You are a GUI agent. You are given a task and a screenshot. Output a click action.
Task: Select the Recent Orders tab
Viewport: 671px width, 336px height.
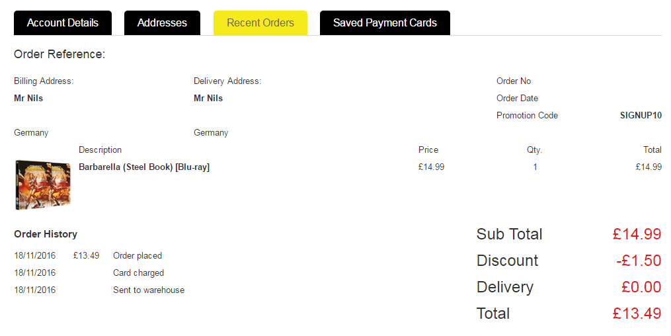pos(260,23)
